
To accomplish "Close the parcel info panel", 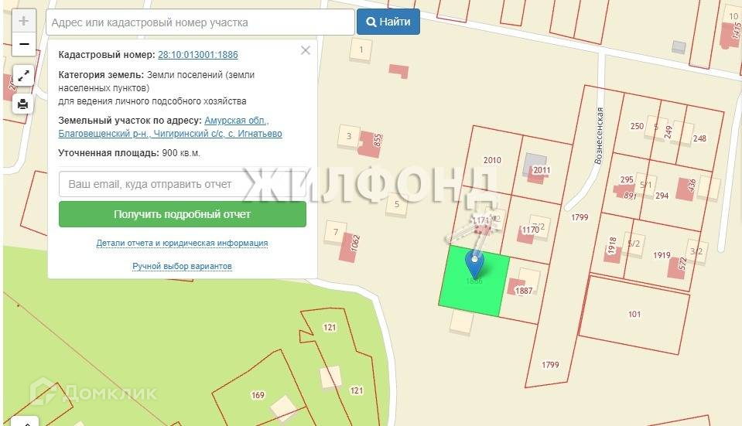I will (306, 50).
